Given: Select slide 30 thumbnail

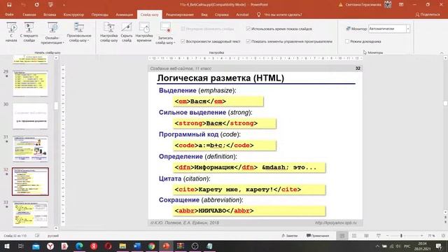Looking at the screenshot, I should [30, 116].
